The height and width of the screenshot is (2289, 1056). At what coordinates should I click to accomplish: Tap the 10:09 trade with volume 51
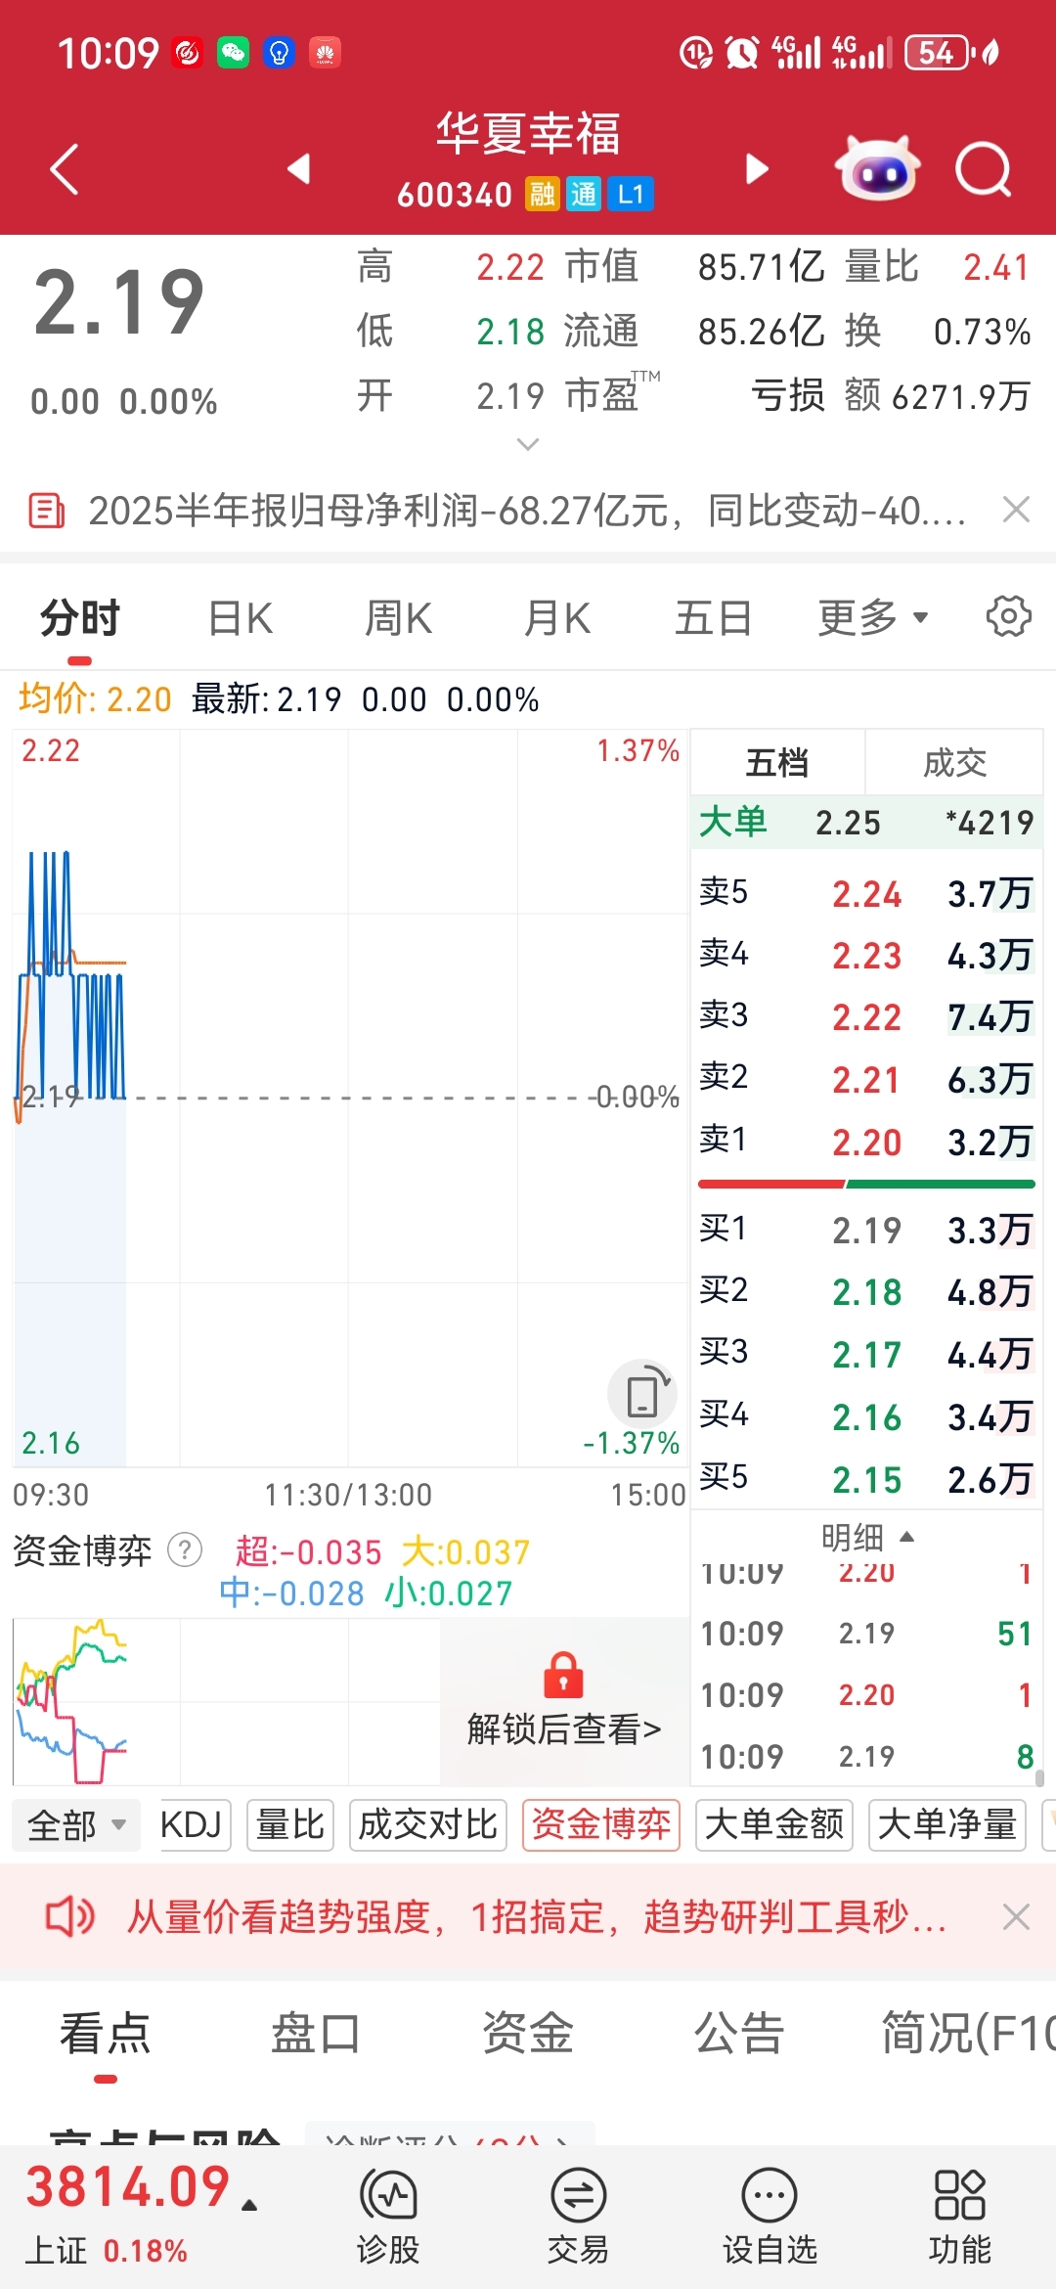coord(866,1634)
